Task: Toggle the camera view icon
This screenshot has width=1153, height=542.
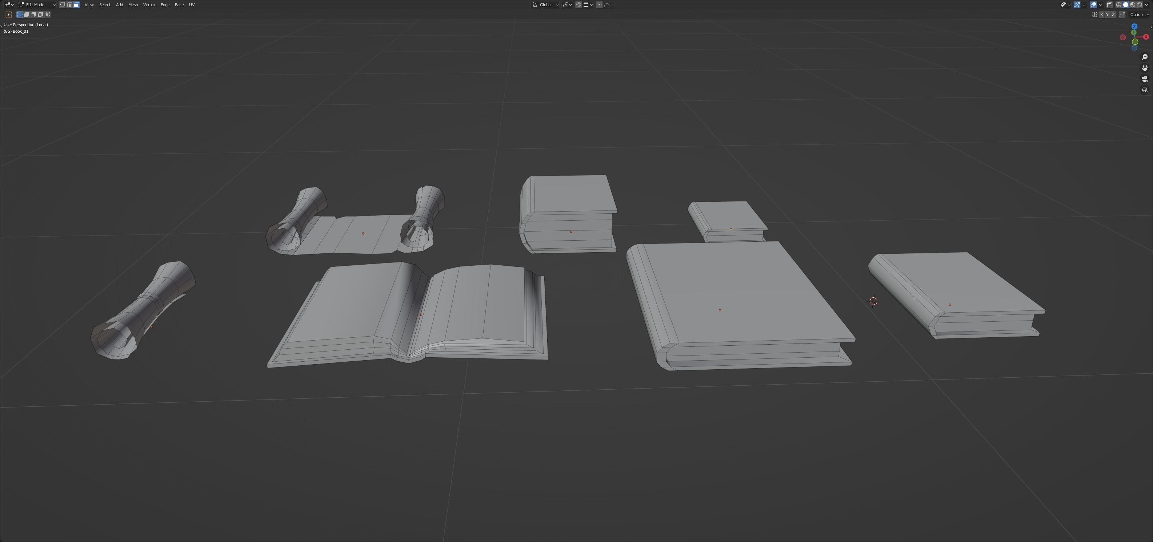Action: click(1145, 79)
